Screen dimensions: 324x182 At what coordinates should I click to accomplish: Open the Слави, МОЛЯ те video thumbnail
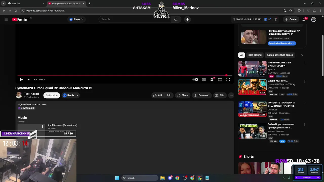(x=252, y=87)
